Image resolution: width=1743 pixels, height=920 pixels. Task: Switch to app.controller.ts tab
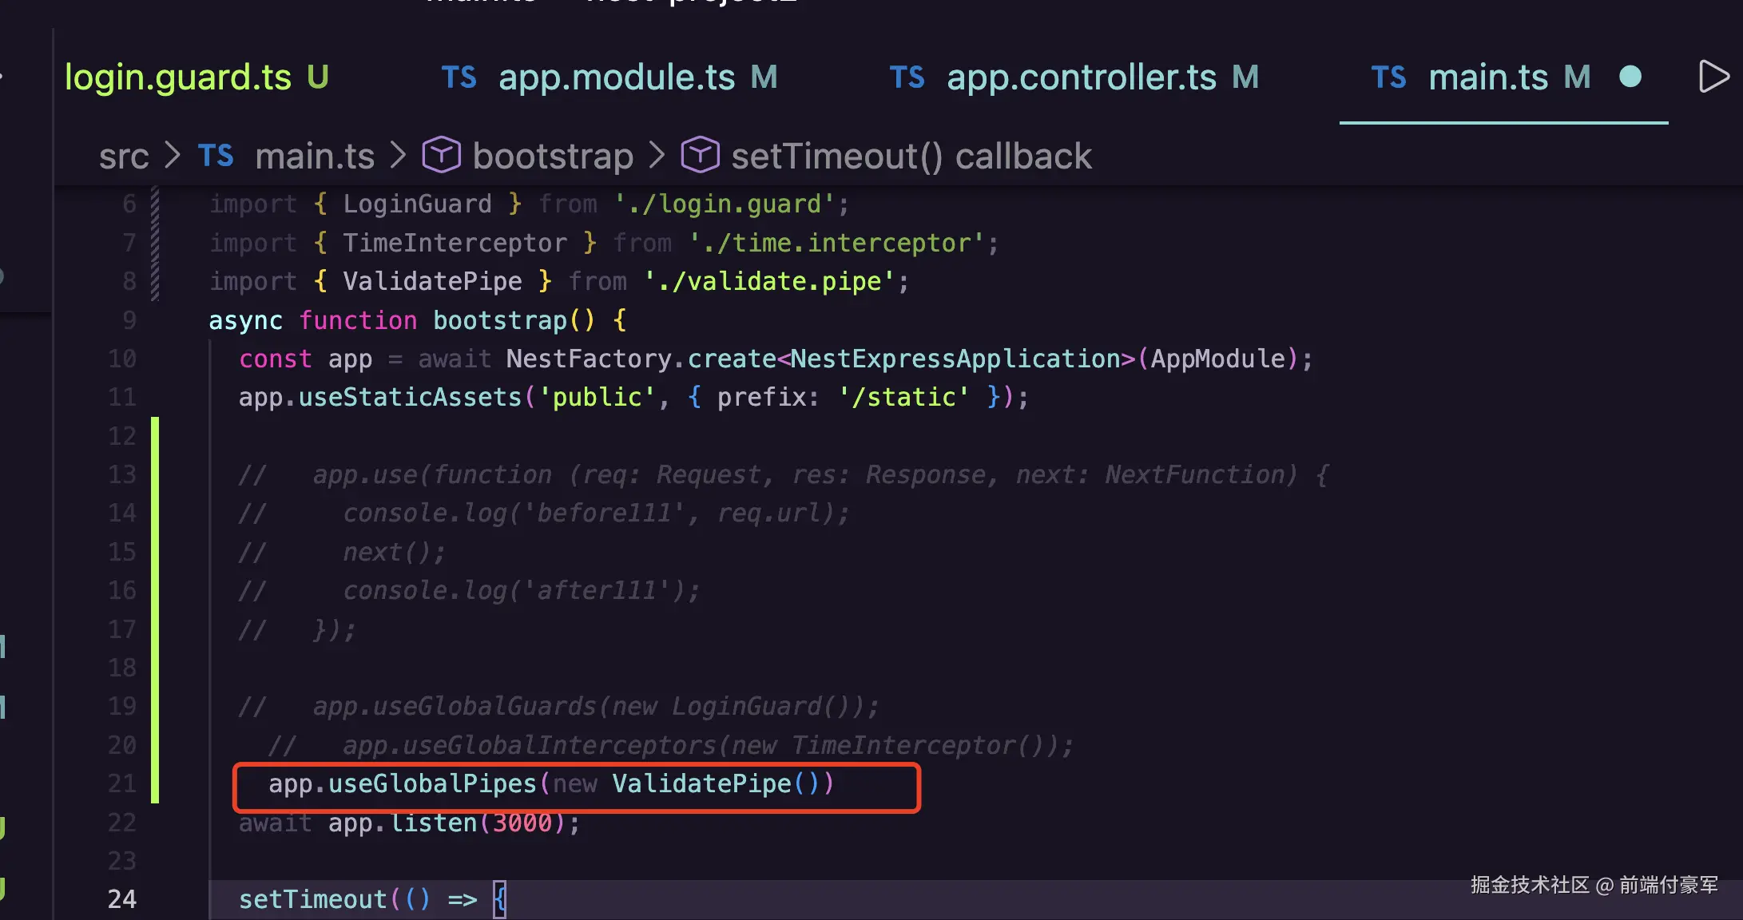click(1081, 77)
